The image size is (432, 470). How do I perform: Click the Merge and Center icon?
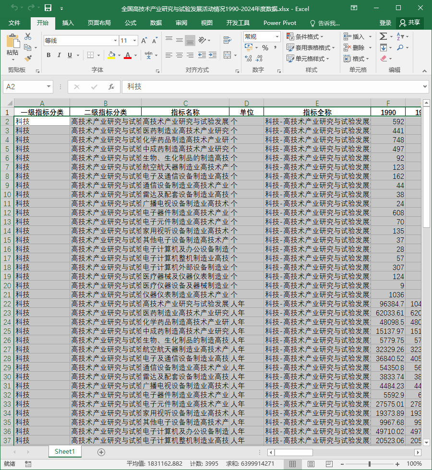click(228, 55)
